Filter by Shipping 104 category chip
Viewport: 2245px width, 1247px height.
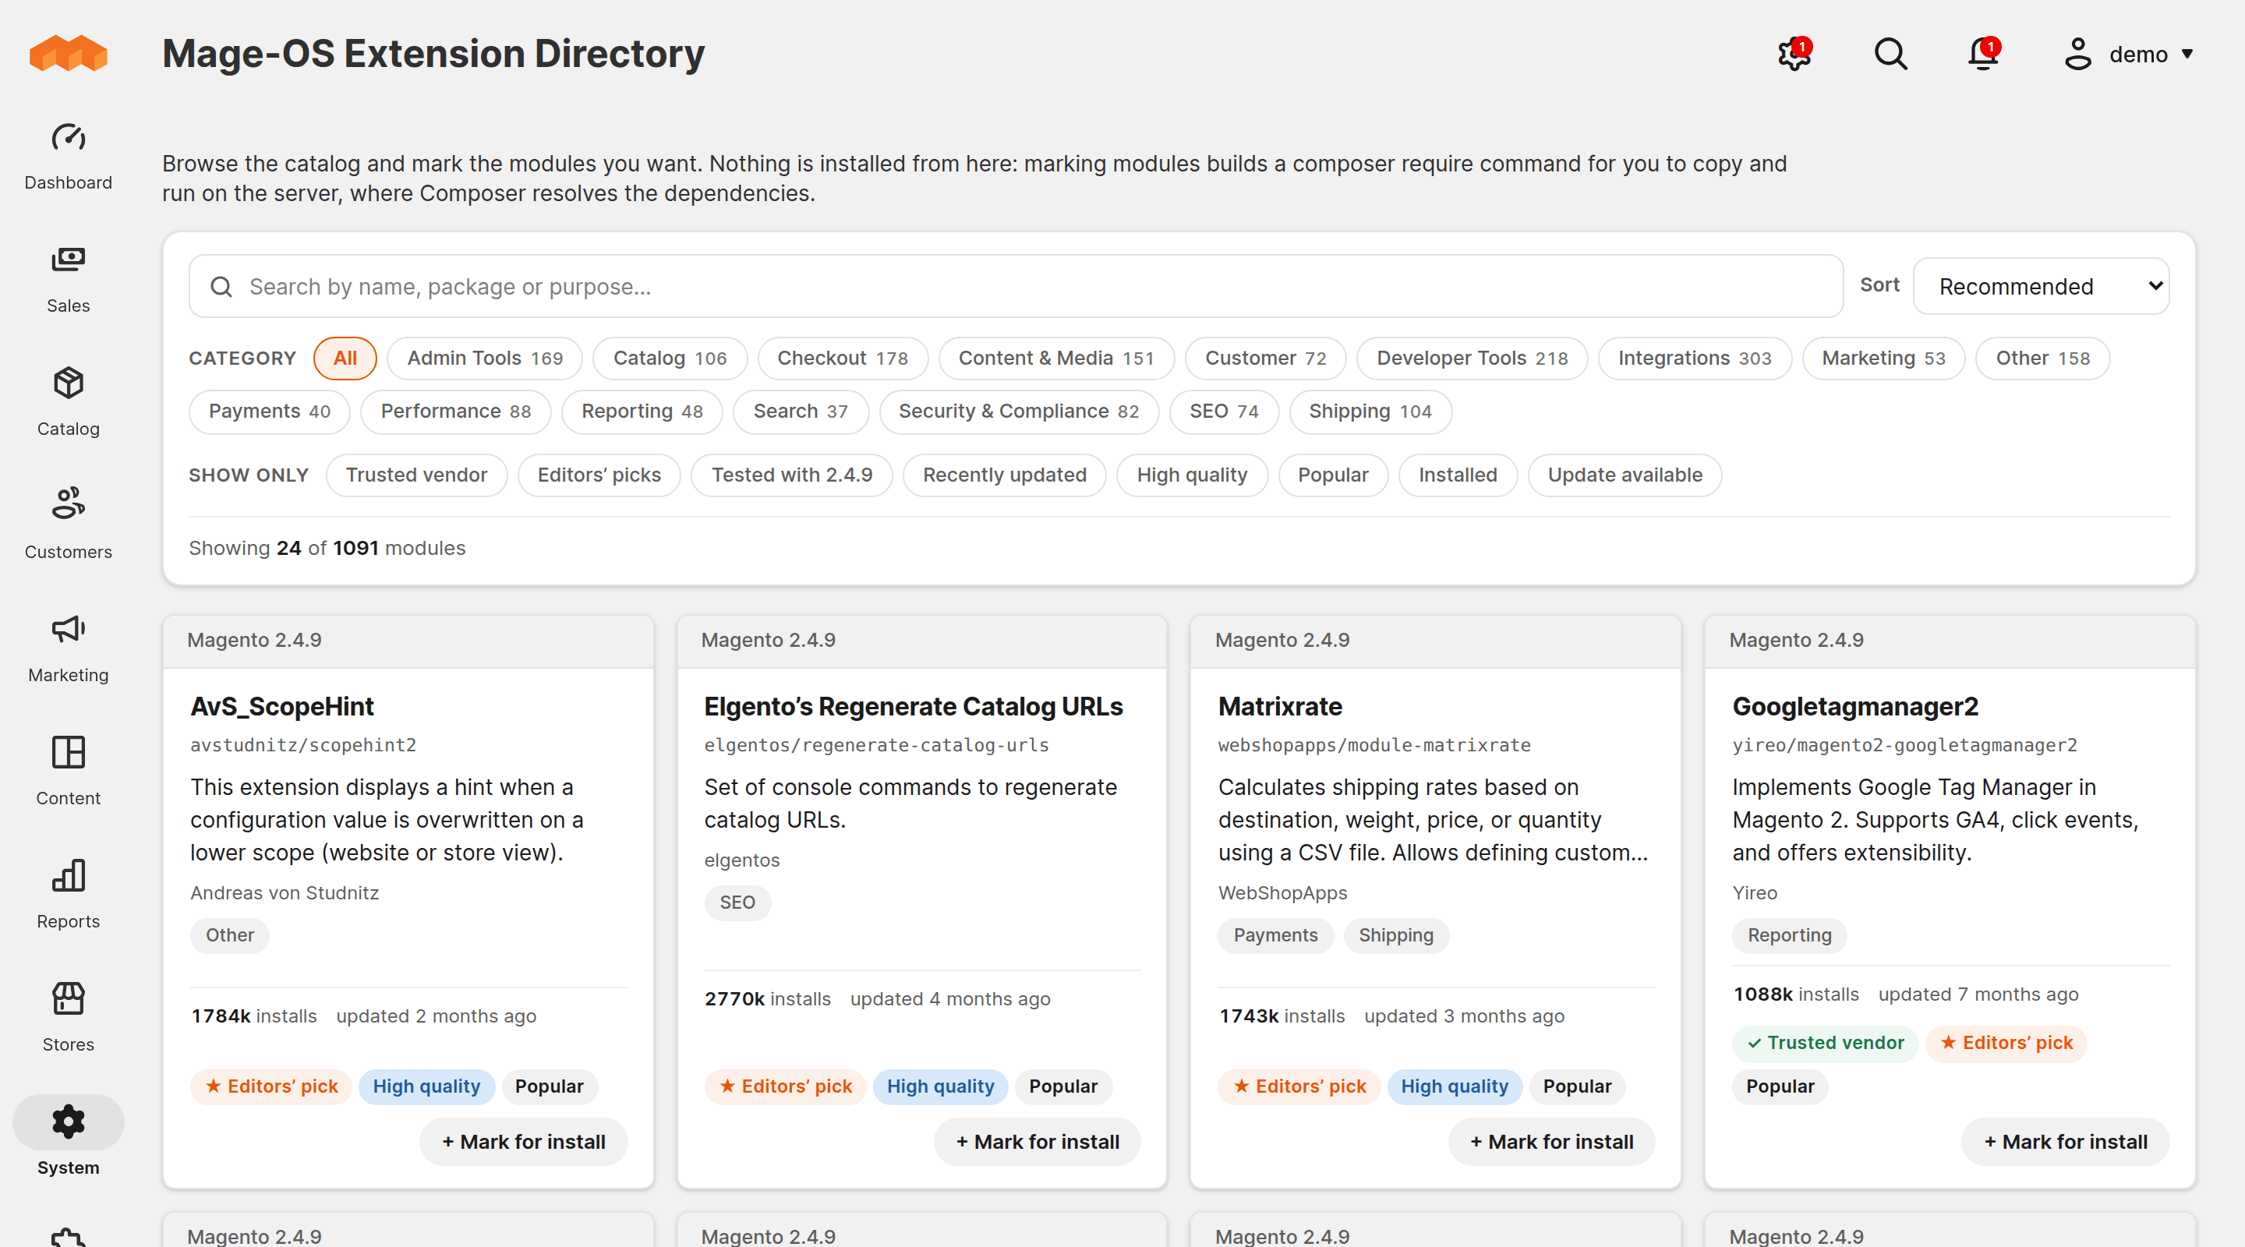tap(1370, 412)
